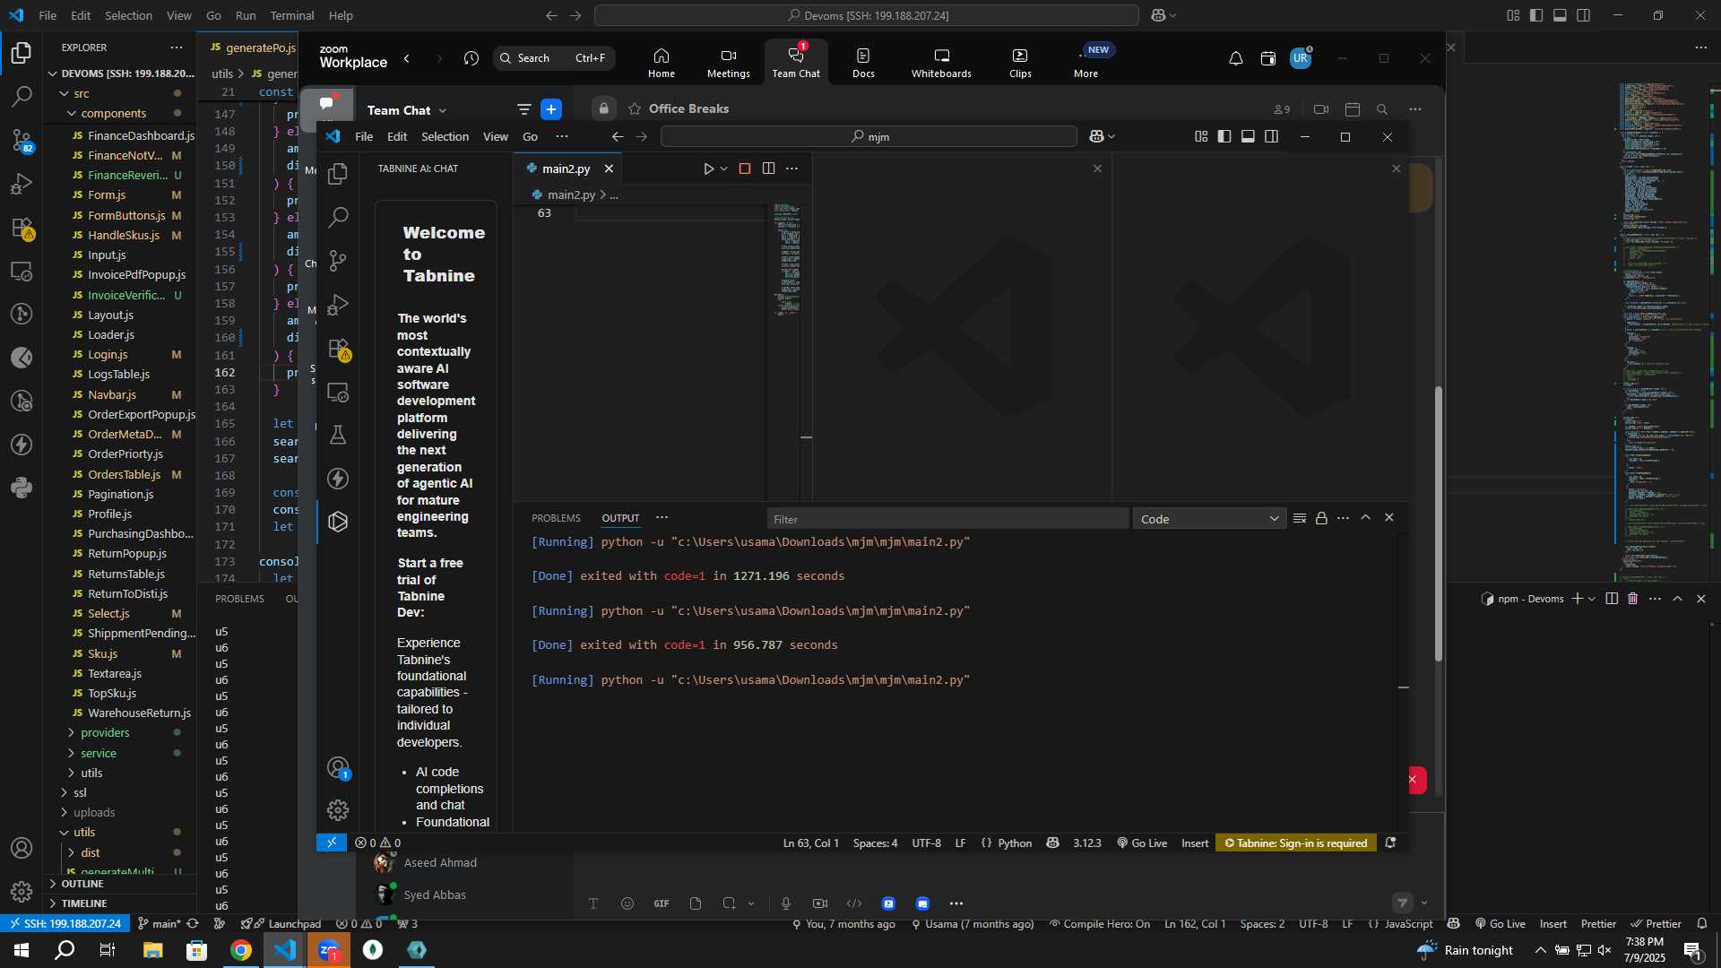This screenshot has width=1721, height=968.
Task: Click the main2.py minimap slider
Action: click(x=788, y=260)
